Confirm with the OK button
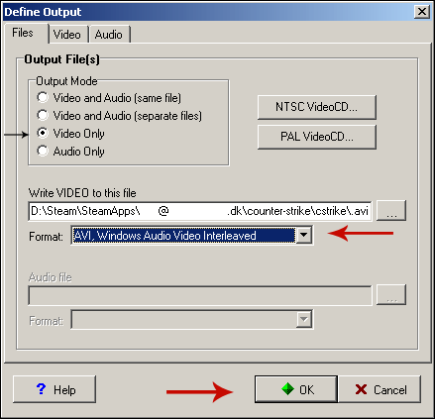Viewport: 435px width, 419px height. pyautogui.click(x=296, y=389)
